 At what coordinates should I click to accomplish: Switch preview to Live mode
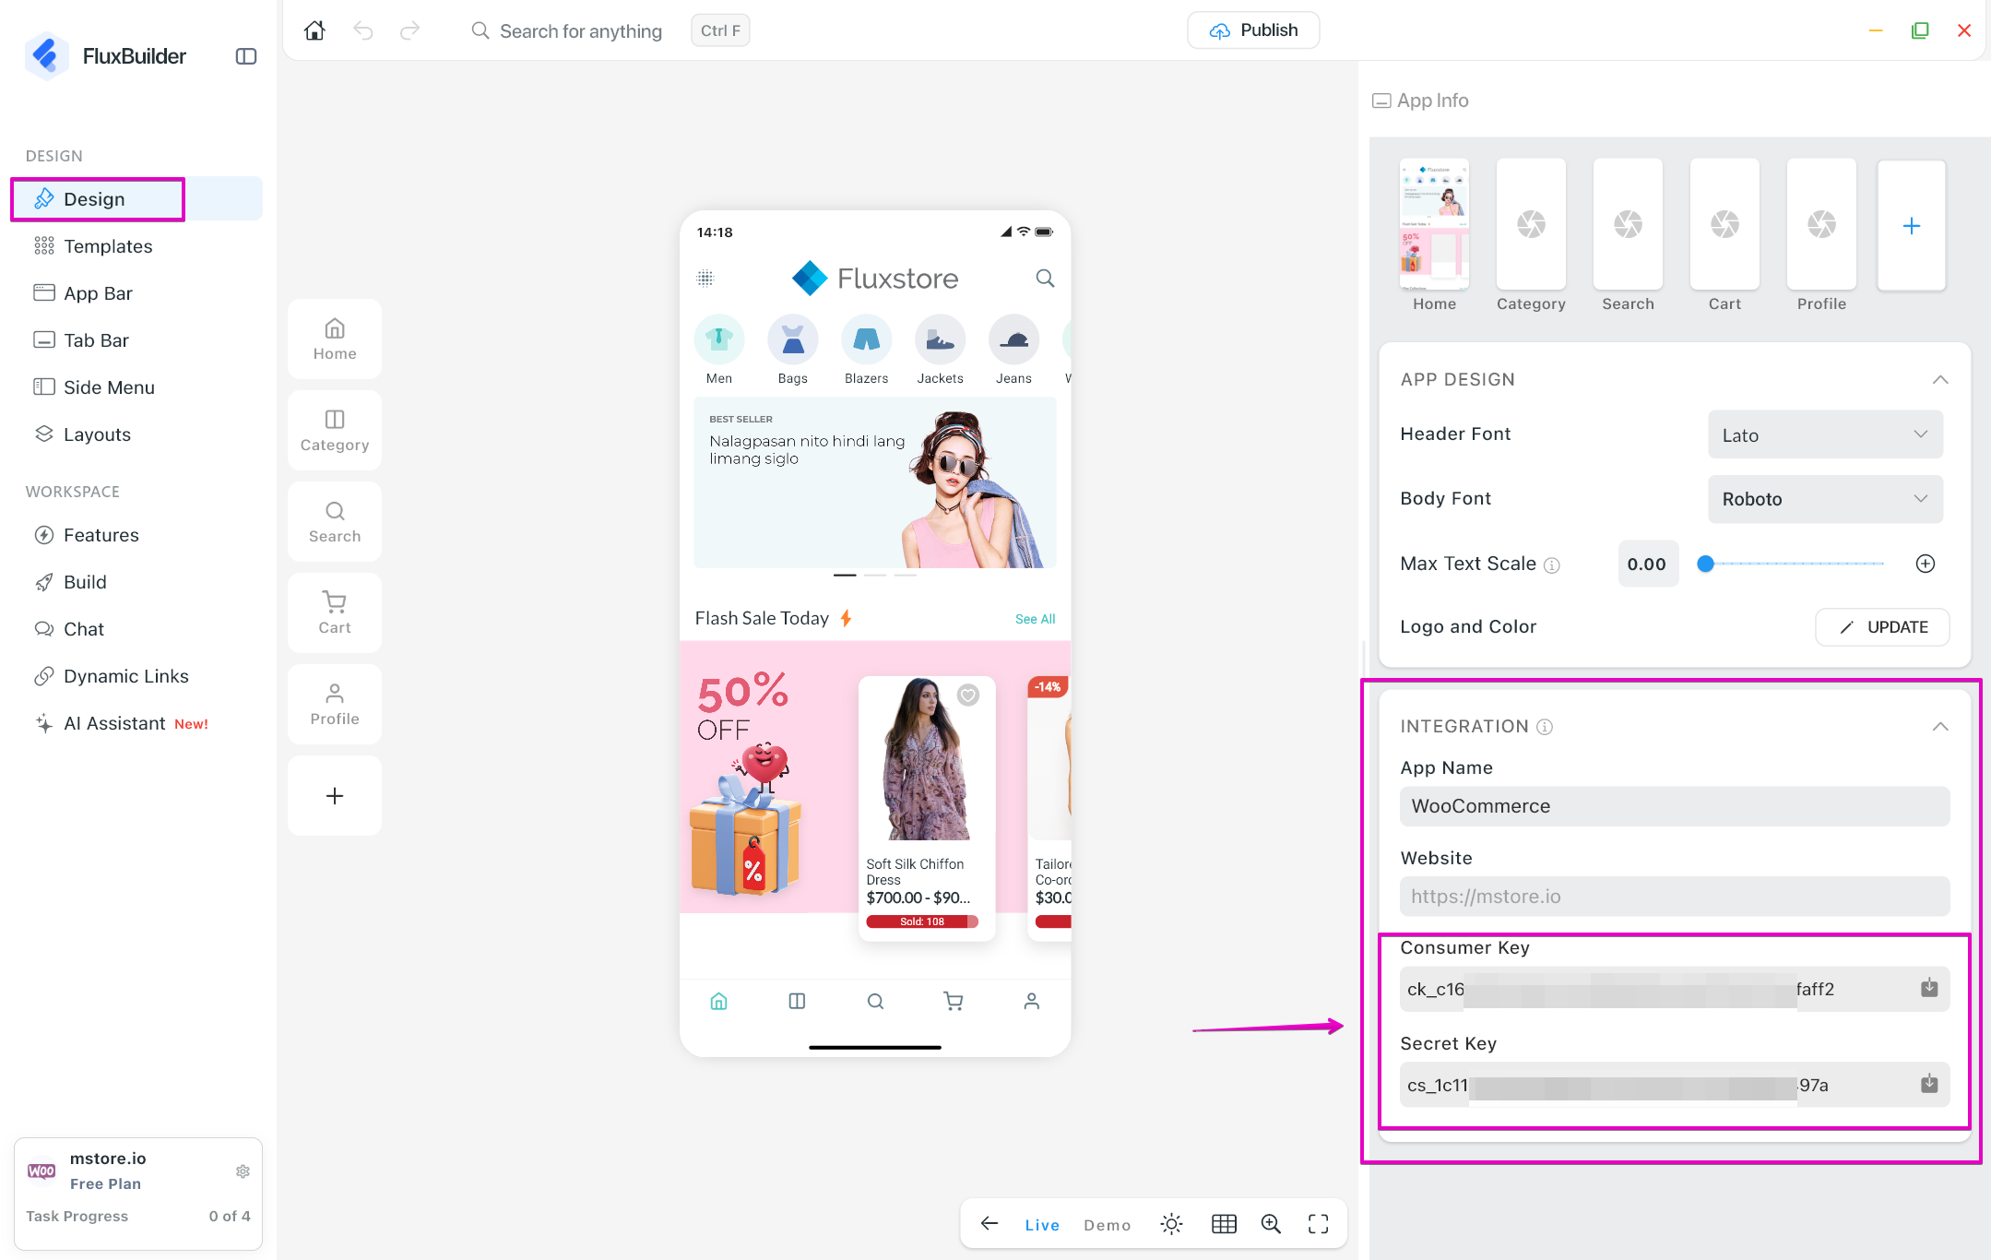click(1042, 1225)
